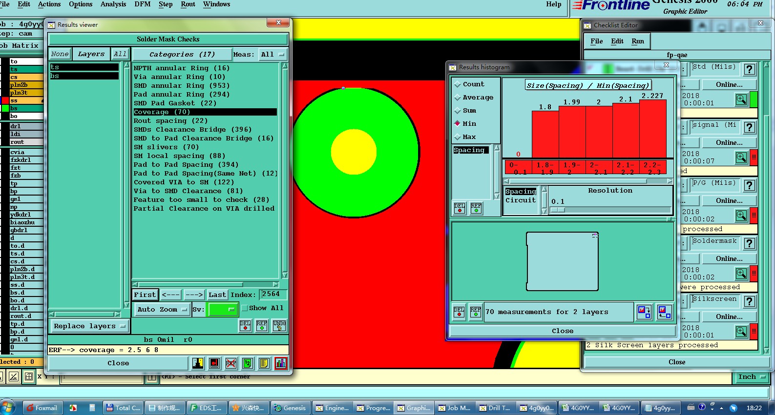775x415 pixels.
Task: Go to next result with ---> button
Action: pos(194,295)
